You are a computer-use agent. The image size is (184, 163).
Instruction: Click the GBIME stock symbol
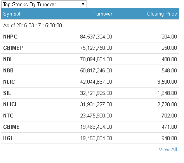point(11,127)
